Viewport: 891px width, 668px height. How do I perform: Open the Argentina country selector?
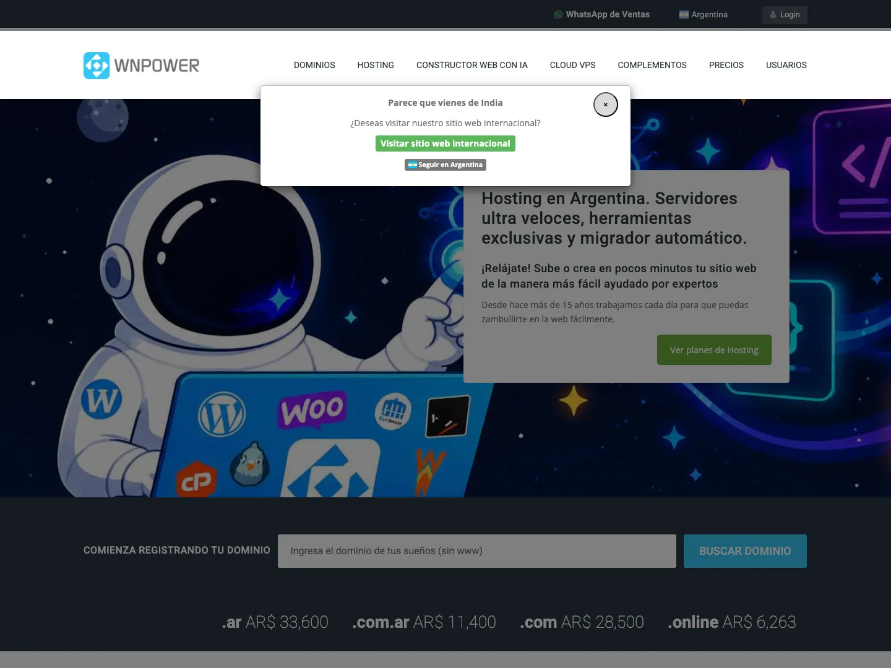(x=704, y=15)
